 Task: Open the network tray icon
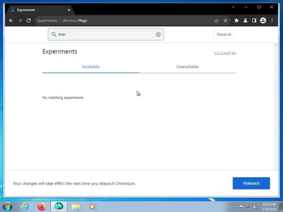[248, 207]
